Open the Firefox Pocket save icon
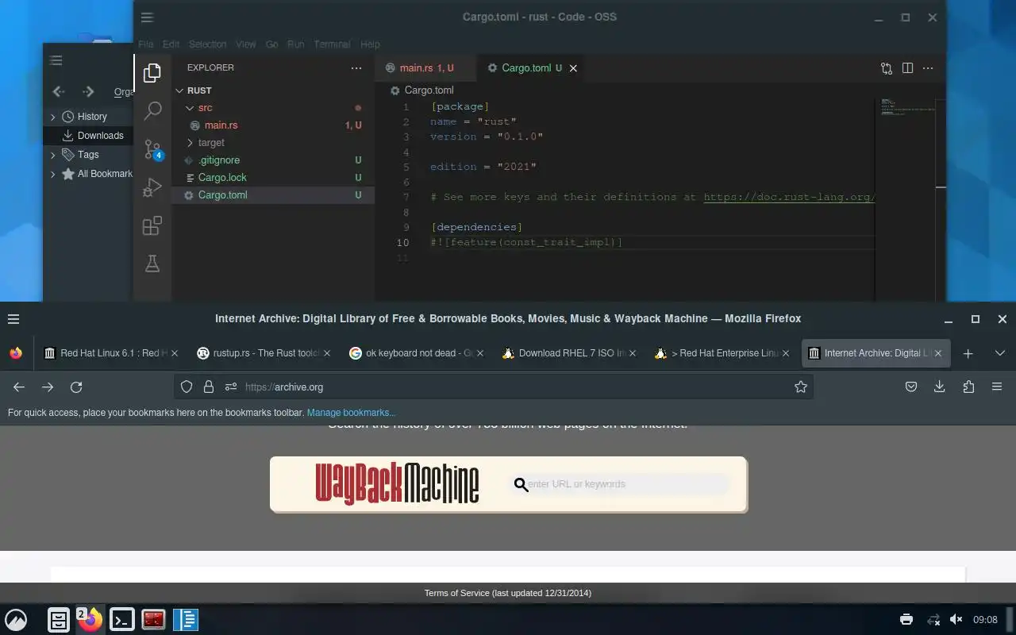 coord(911,387)
